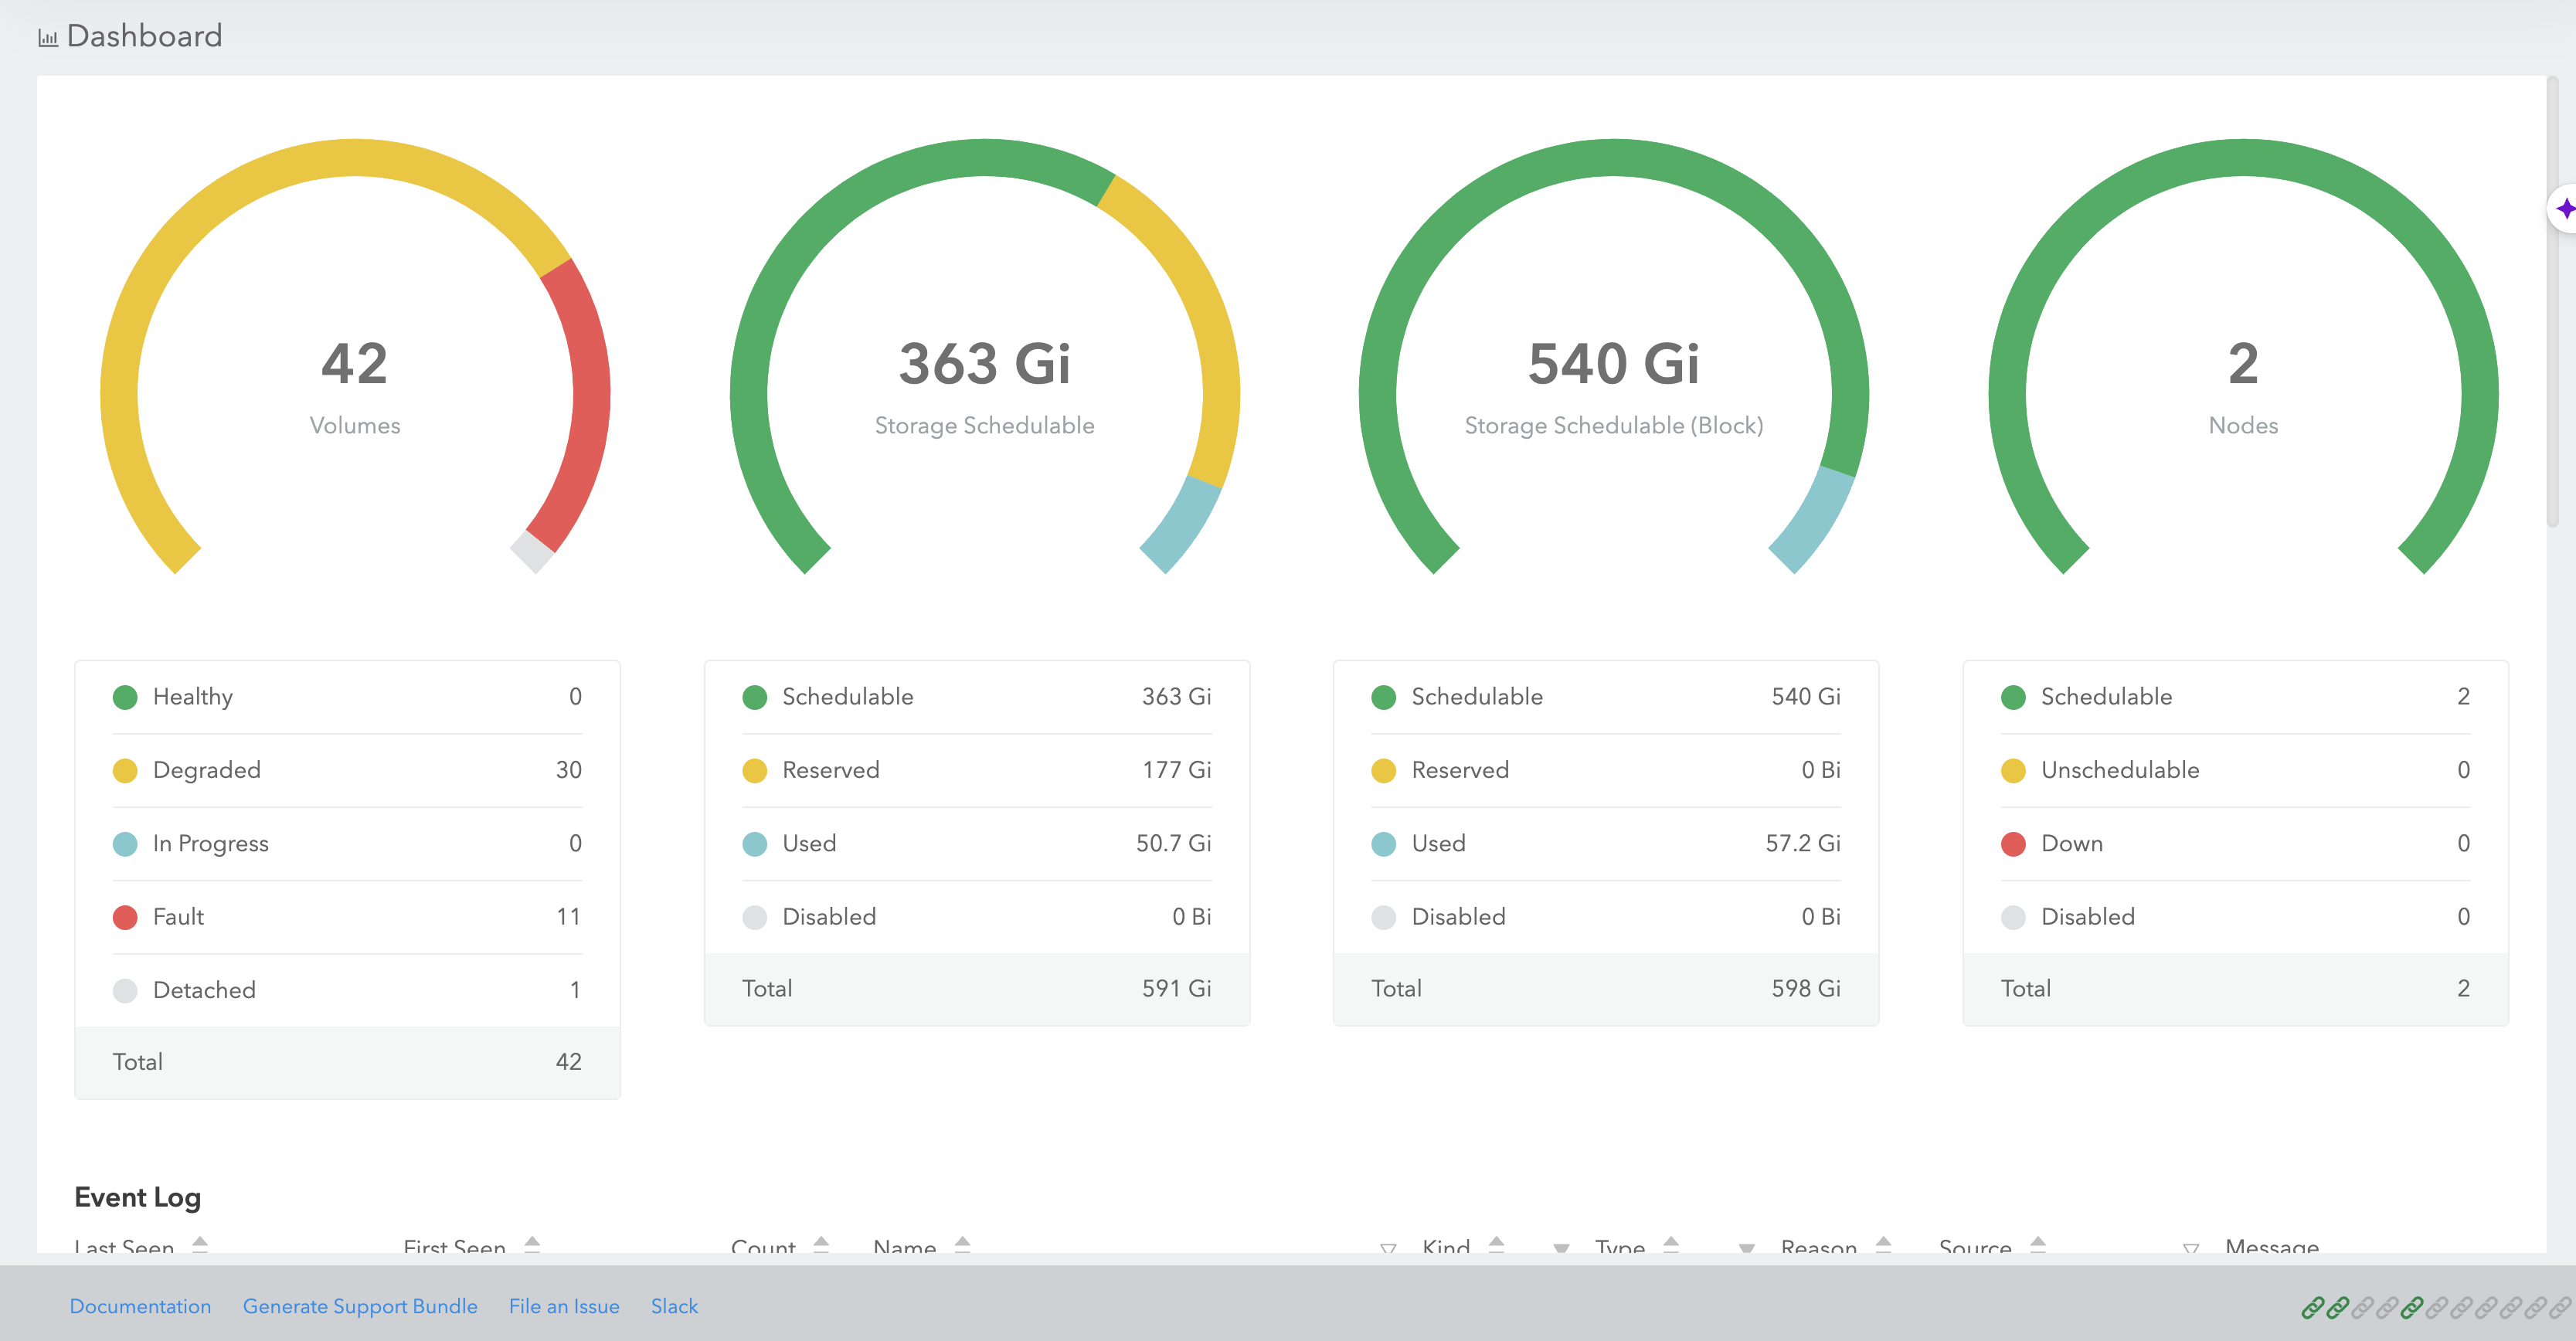Click the red Fault color dot in the Volumes legend
This screenshot has width=2576, height=1341.
coord(125,917)
